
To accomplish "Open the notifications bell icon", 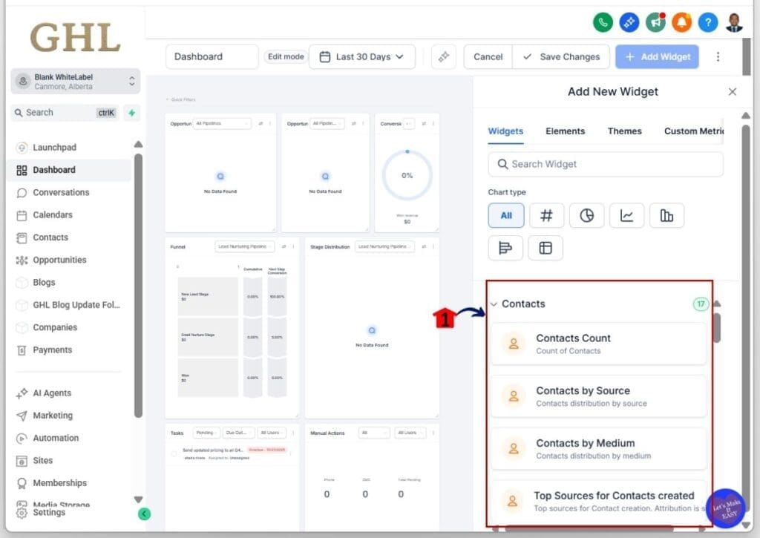I will [682, 22].
